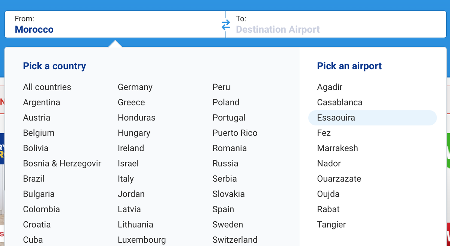Pick Croatia as the country
This screenshot has height=246, width=450.
(37, 225)
